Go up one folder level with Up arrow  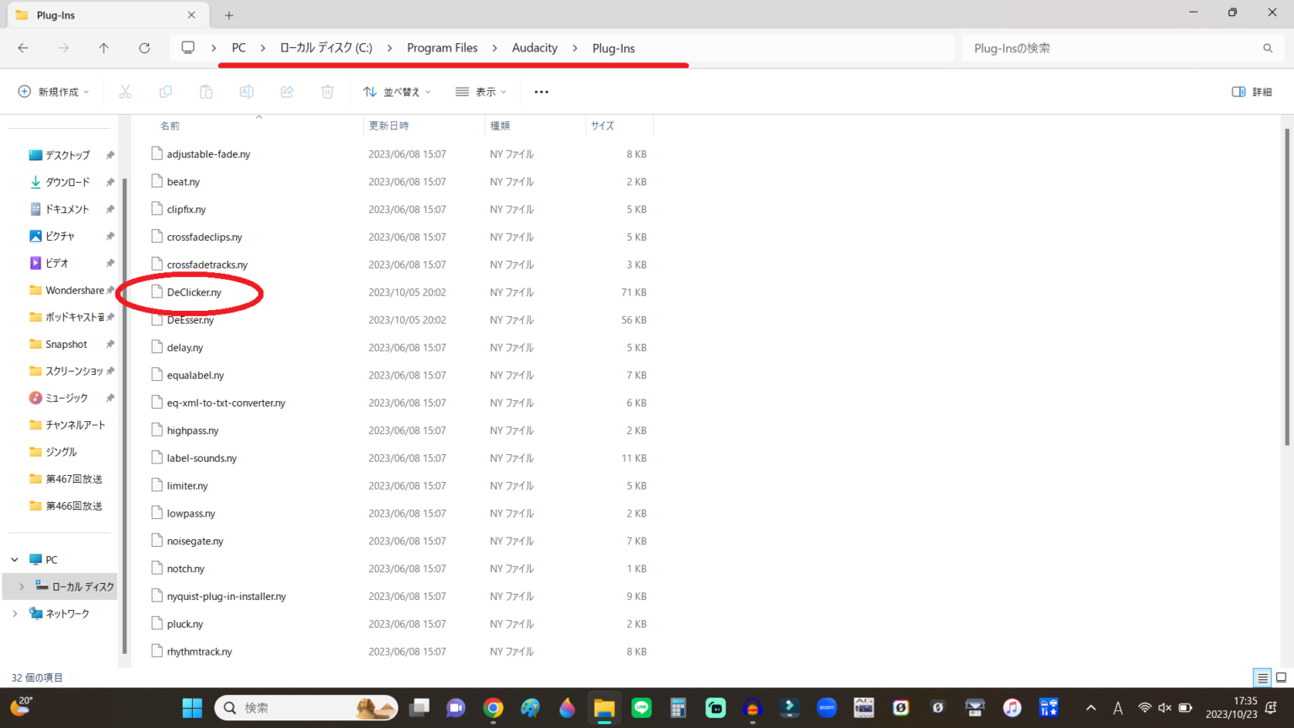(104, 48)
